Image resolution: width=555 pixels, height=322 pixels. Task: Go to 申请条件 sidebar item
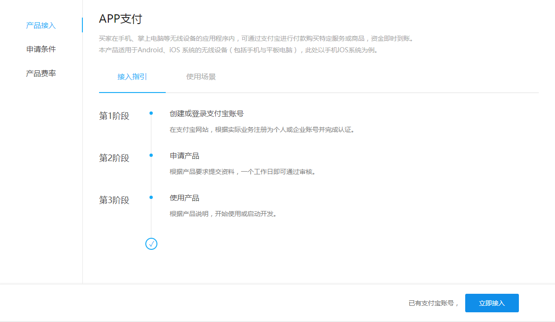click(41, 49)
